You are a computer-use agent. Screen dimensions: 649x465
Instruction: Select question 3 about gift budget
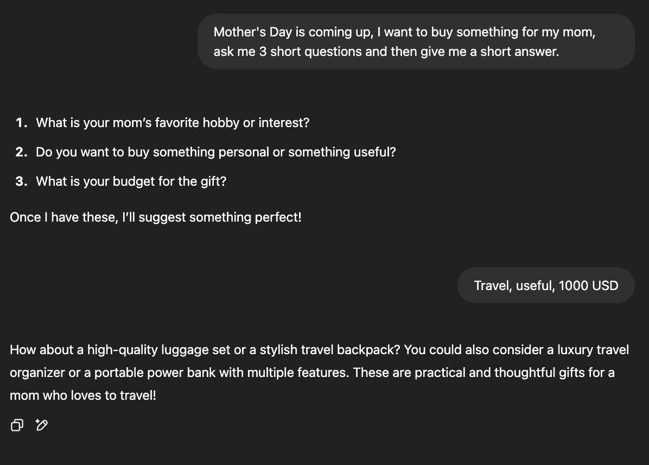(x=131, y=181)
